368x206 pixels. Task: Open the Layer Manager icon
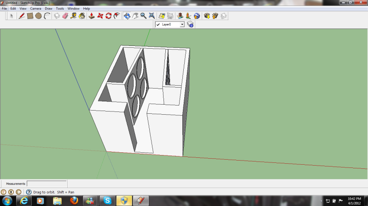190,24
